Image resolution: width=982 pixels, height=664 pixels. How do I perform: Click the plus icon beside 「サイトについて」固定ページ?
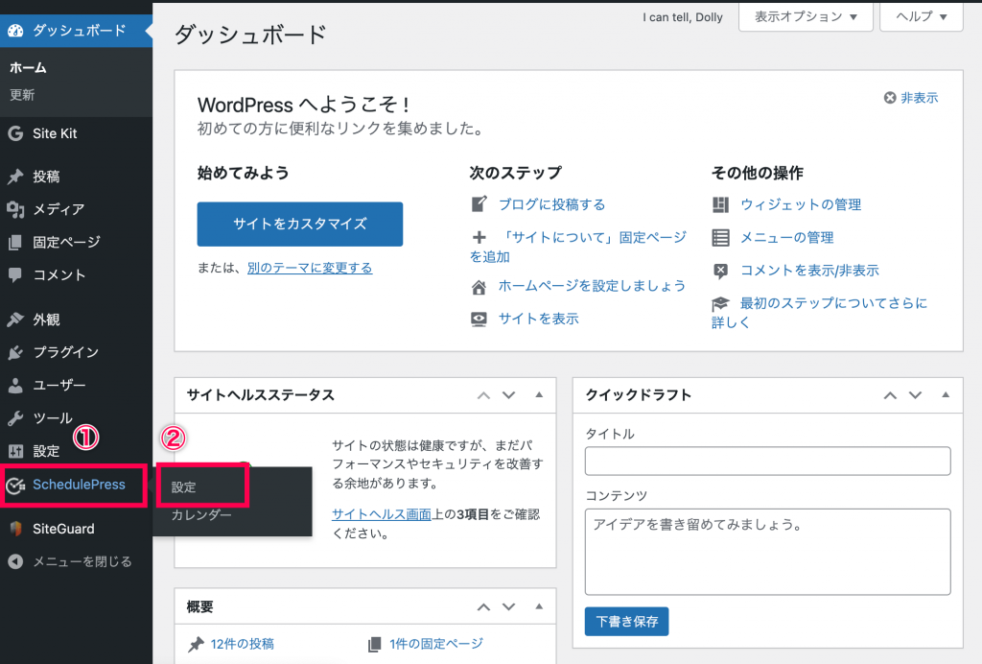479,237
